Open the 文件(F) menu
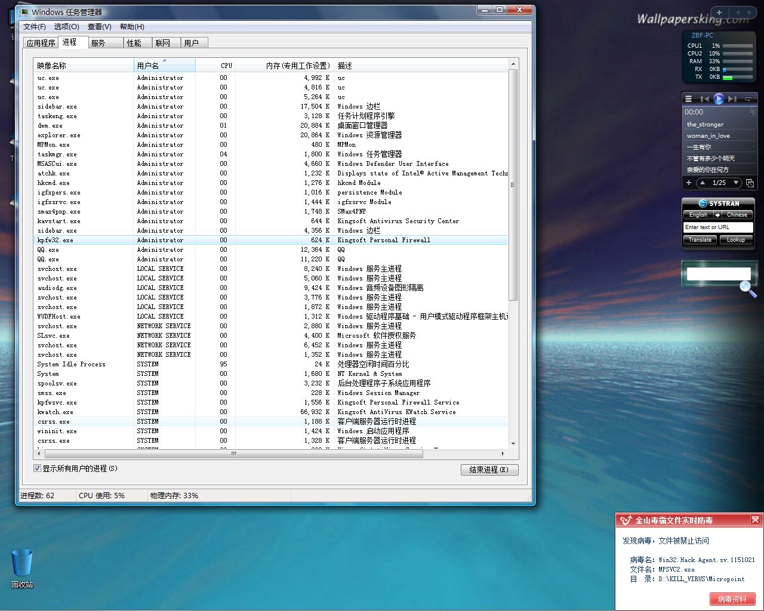The image size is (764, 611). point(35,26)
